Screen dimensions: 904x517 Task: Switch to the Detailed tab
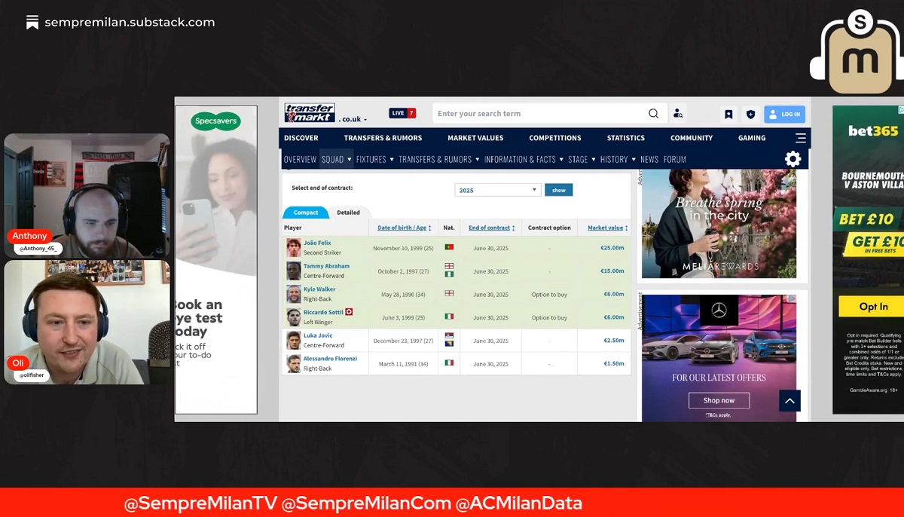point(348,213)
